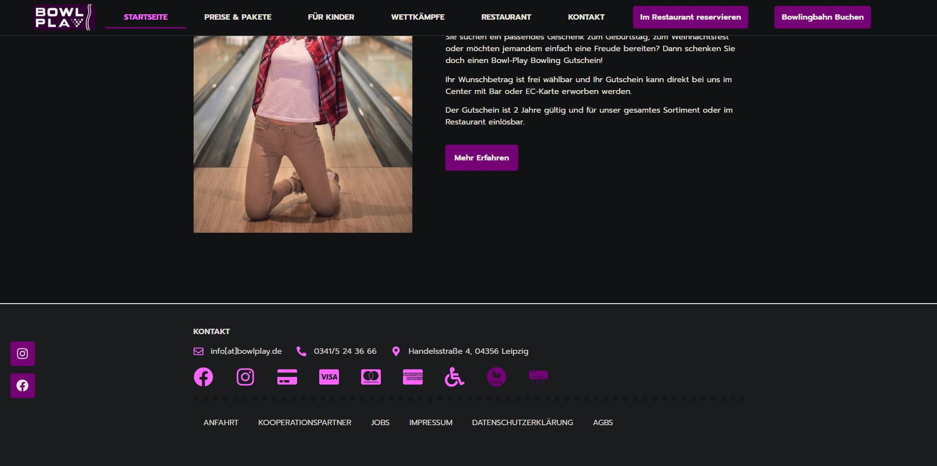Screen dimensions: 937x466
Task: Click the Facebook icon in the footer row
Action: coord(203,377)
